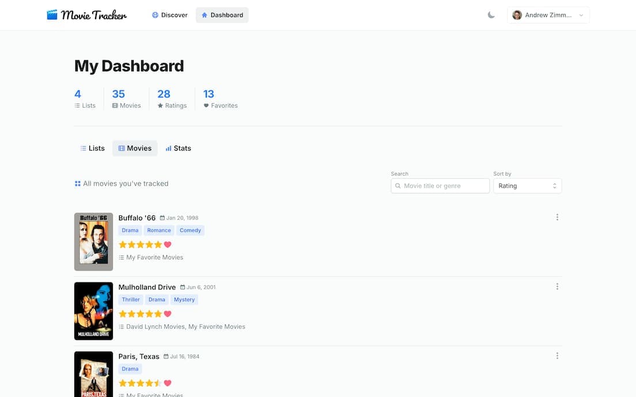The width and height of the screenshot is (636, 397).
Task: Click the 28 Ratings stat
Action: [172, 99]
